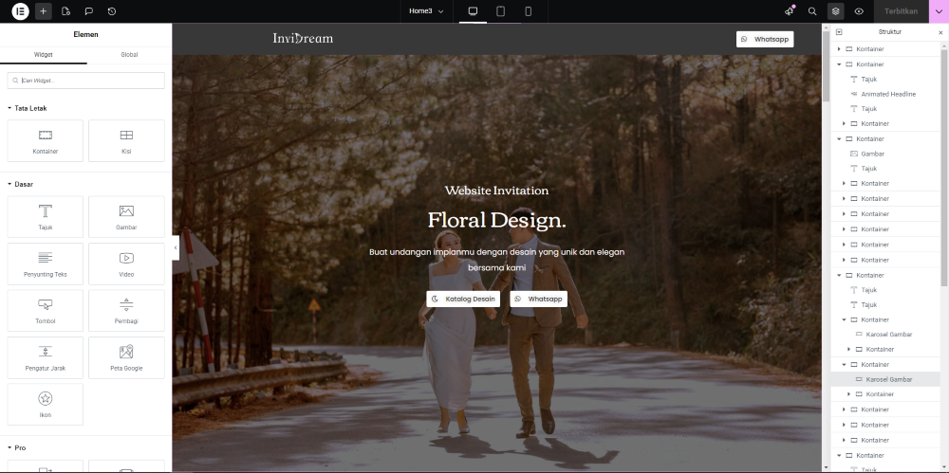The width and height of the screenshot is (949, 473).
Task: Toggle the Structure navigator layers icon
Action: (x=836, y=11)
